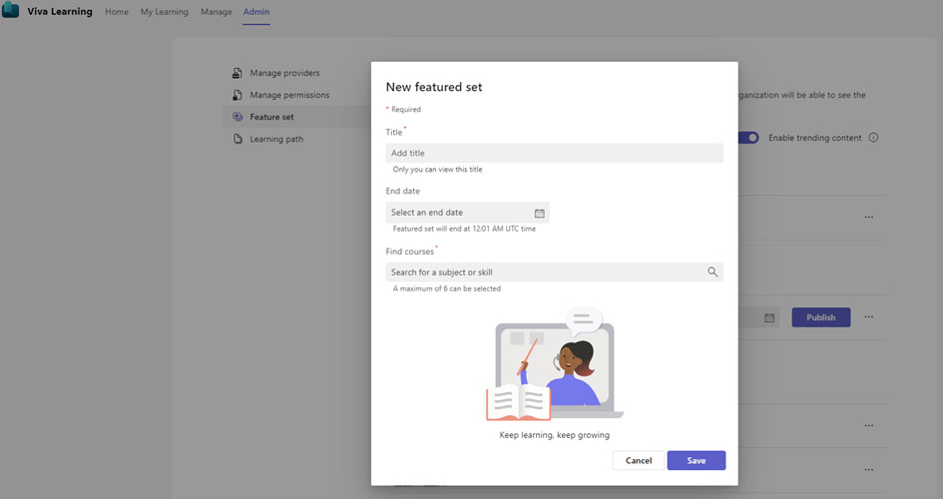Open the Select an end date picker

tap(459, 213)
